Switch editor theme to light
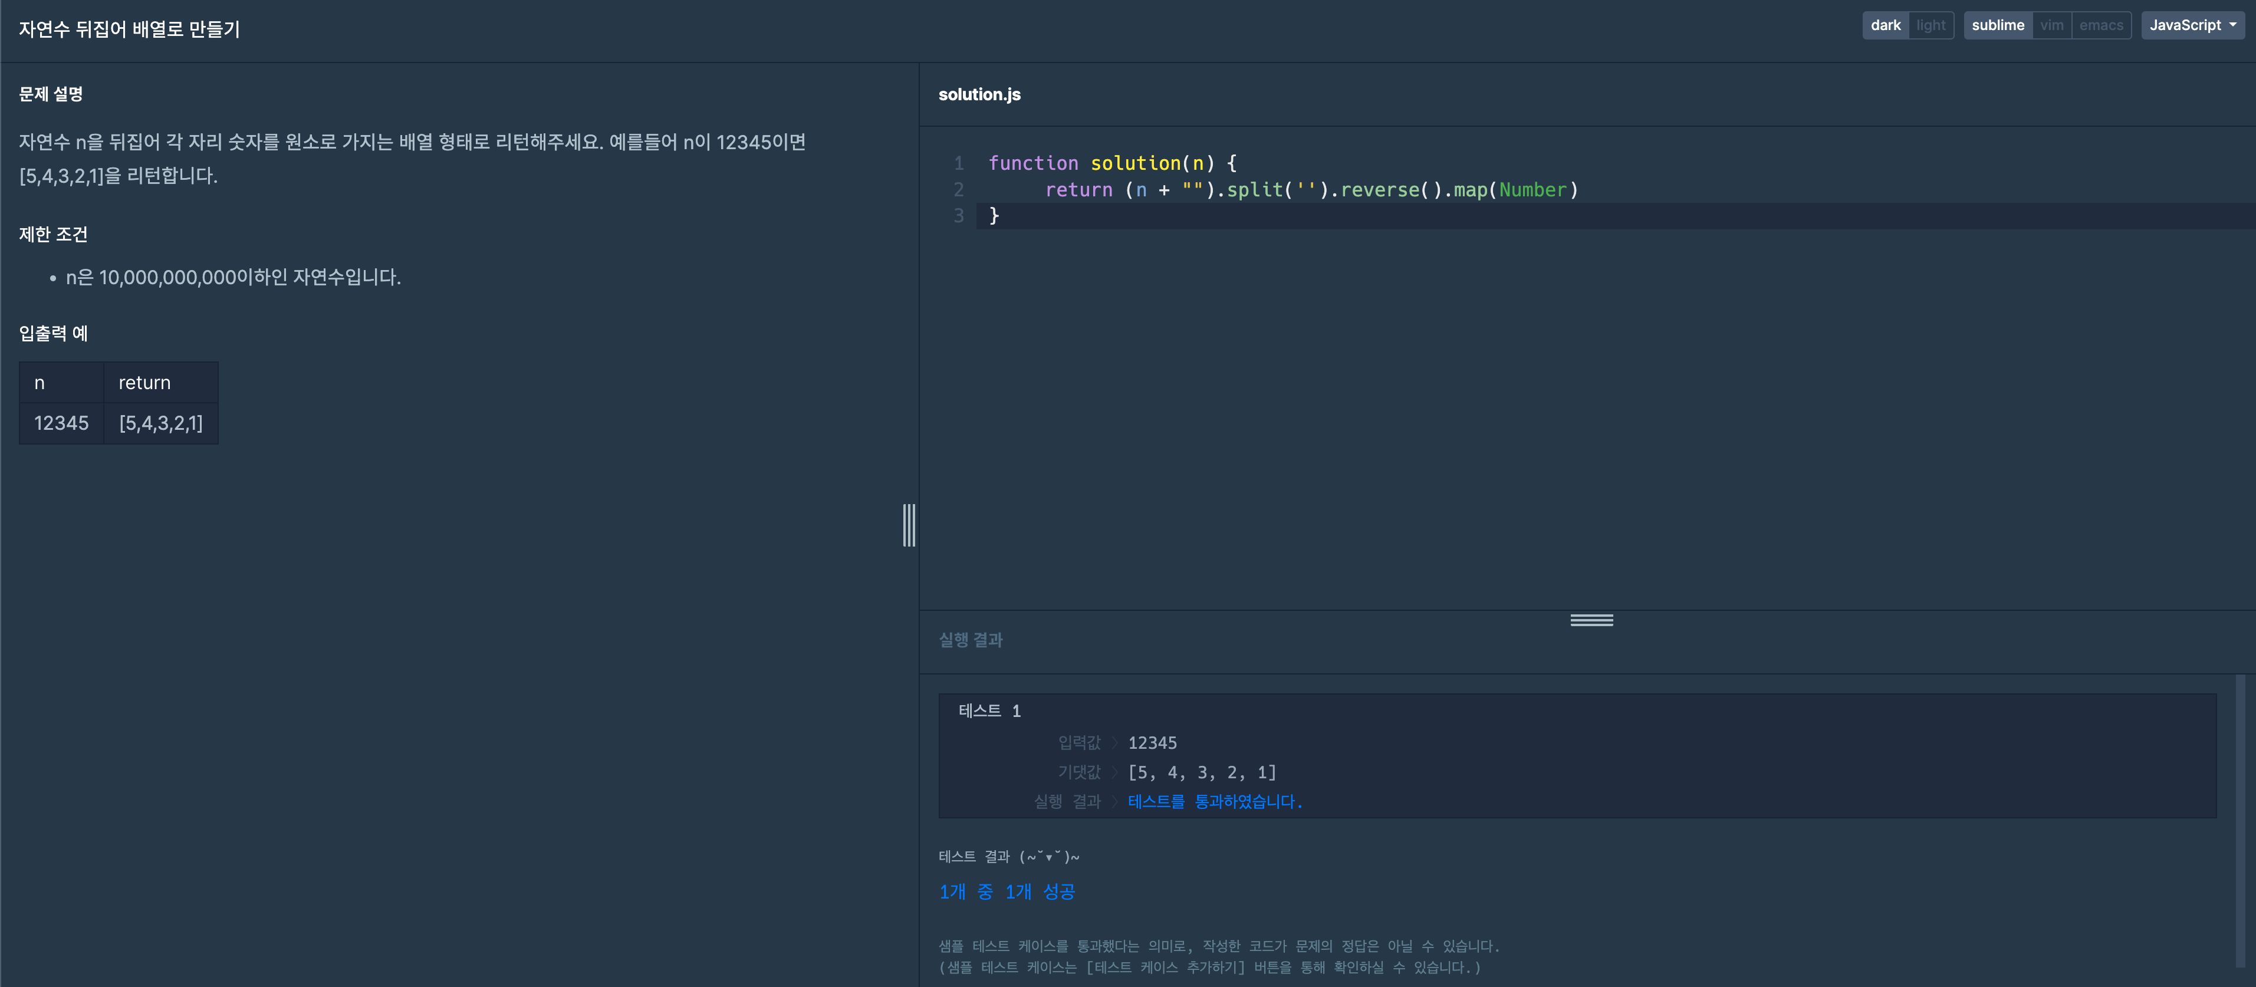The height and width of the screenshot is (987, 2256). click(x=1930, y=25)
